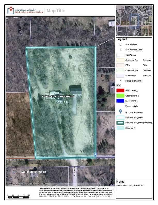Click the Waukesha County location pin logo
The image size is (158, 205).
(11, 11)
